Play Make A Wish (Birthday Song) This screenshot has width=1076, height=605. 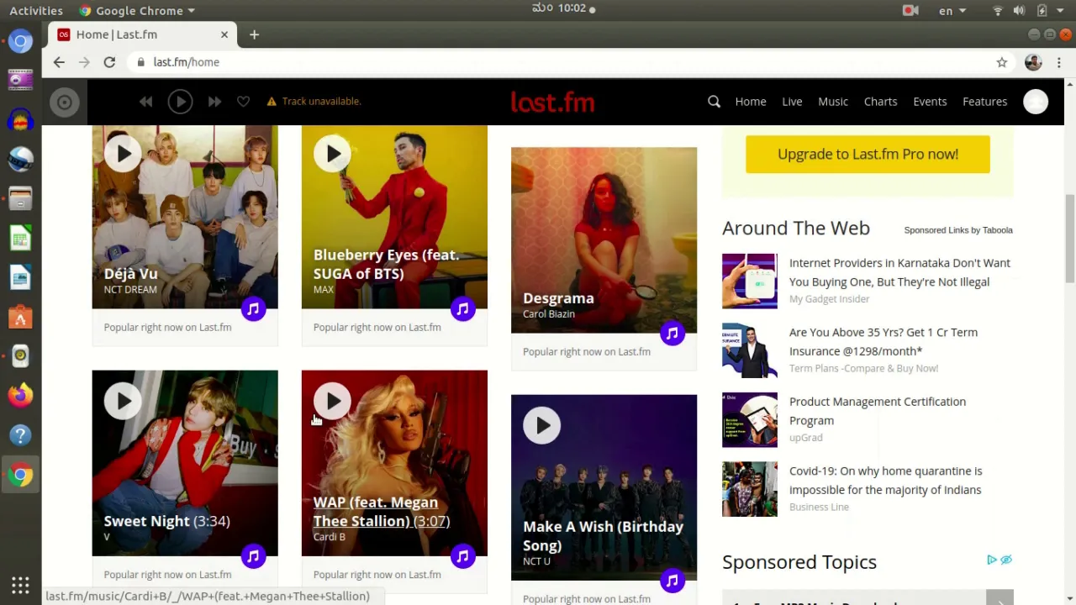(542, 426)
